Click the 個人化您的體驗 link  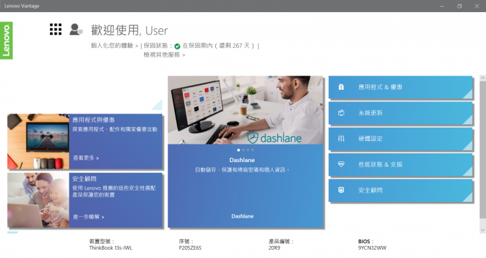114,45
